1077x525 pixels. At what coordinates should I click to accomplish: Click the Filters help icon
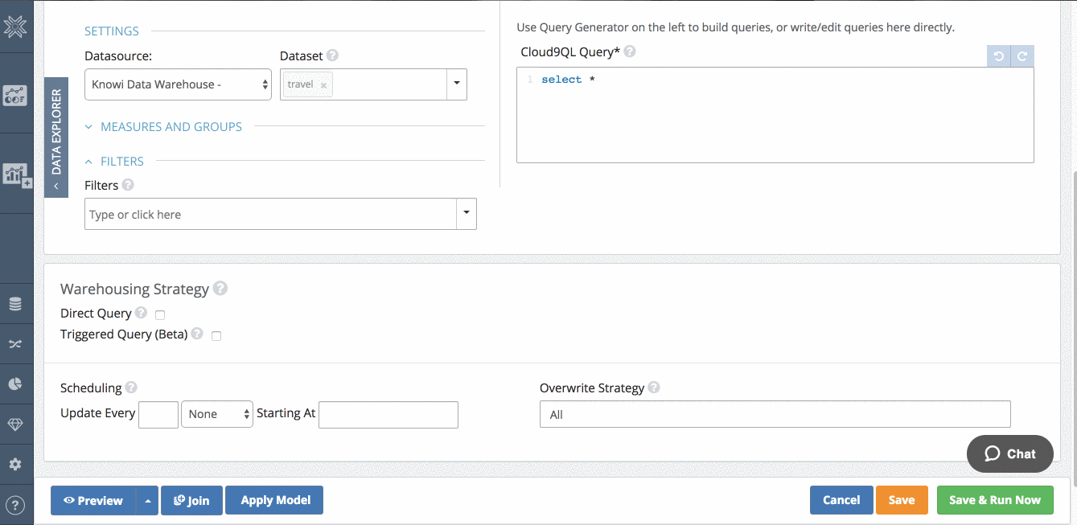pyautogui.click(x=128, y=185)
